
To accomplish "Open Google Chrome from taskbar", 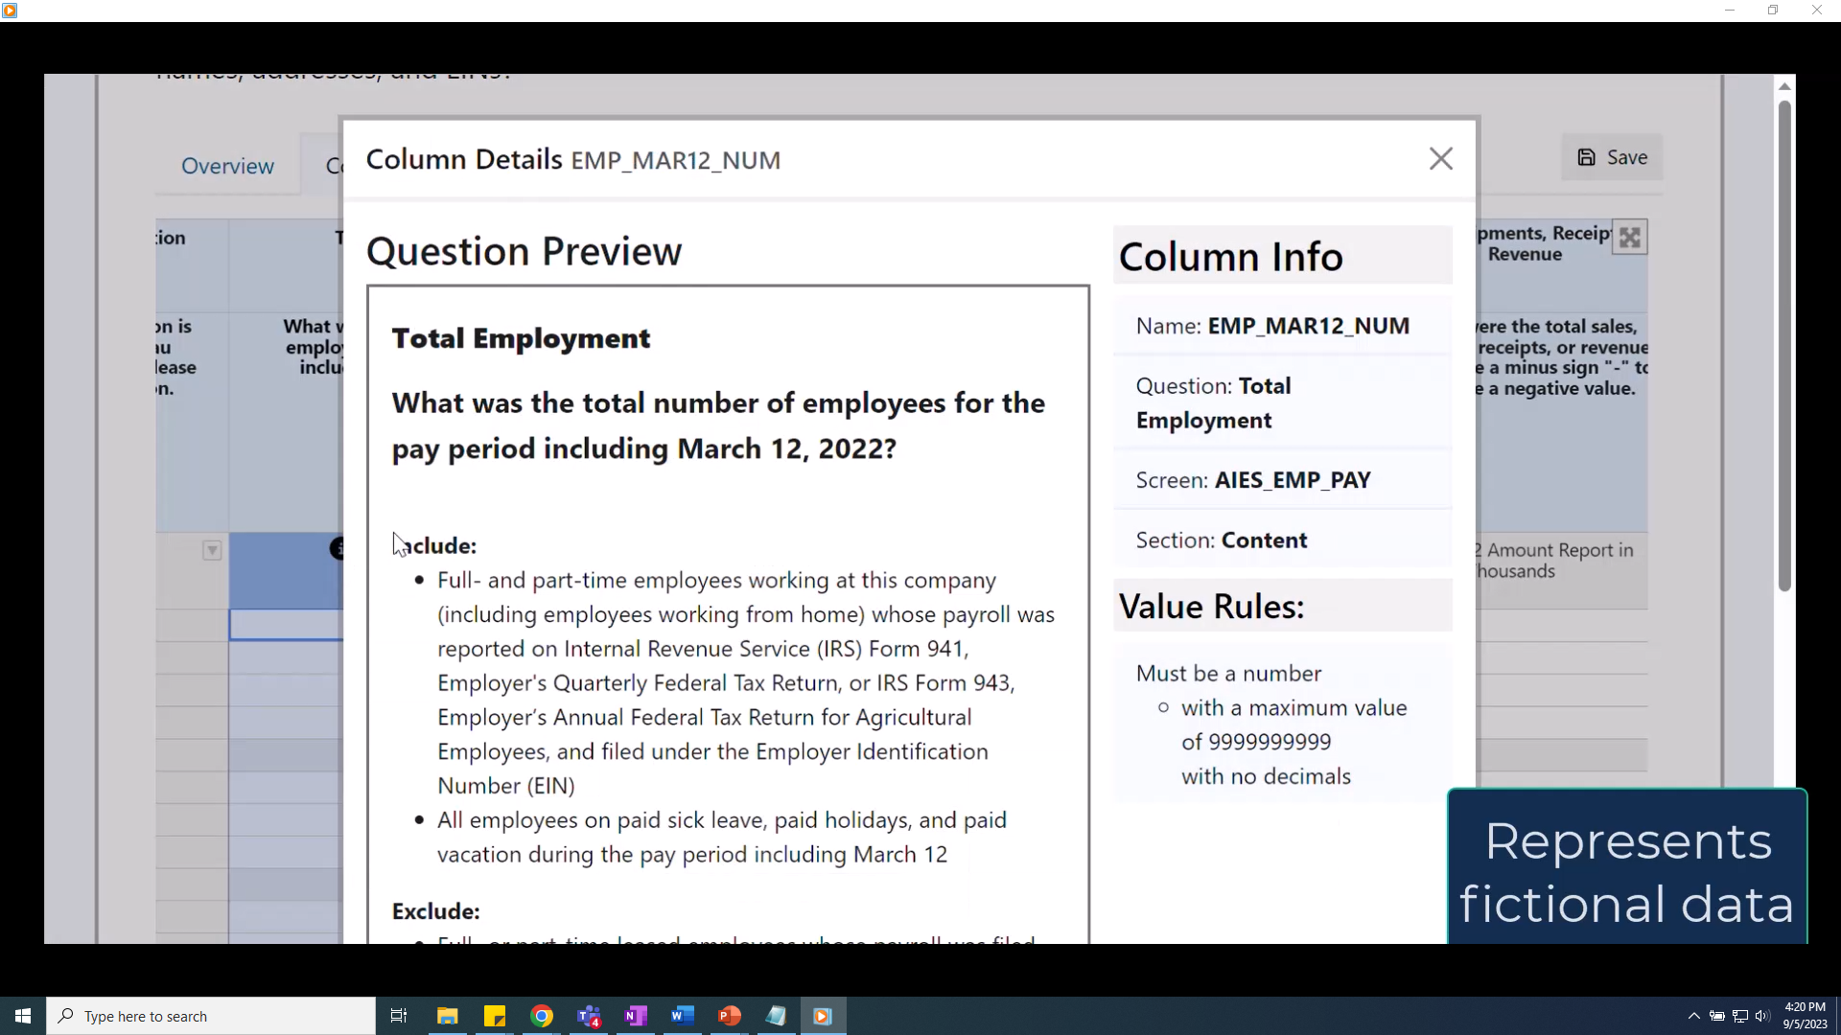I will click(x=542, y=1016).
